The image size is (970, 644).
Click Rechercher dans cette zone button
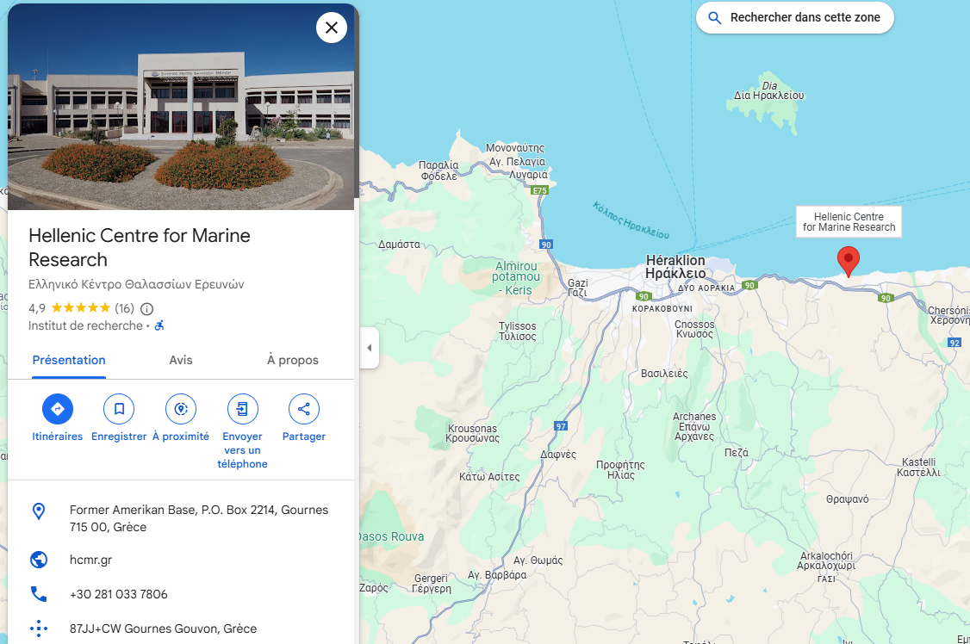(x=795, y=18)
